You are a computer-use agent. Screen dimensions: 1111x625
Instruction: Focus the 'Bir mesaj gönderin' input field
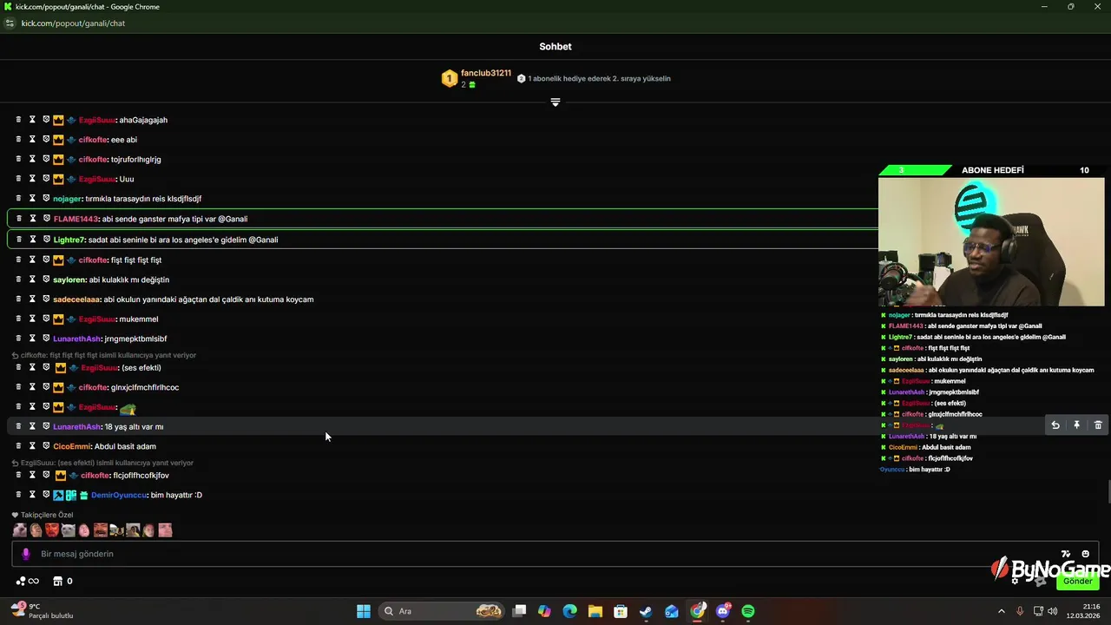click(x=555, y=554)
